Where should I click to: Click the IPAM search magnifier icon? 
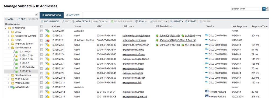[267, 9]
